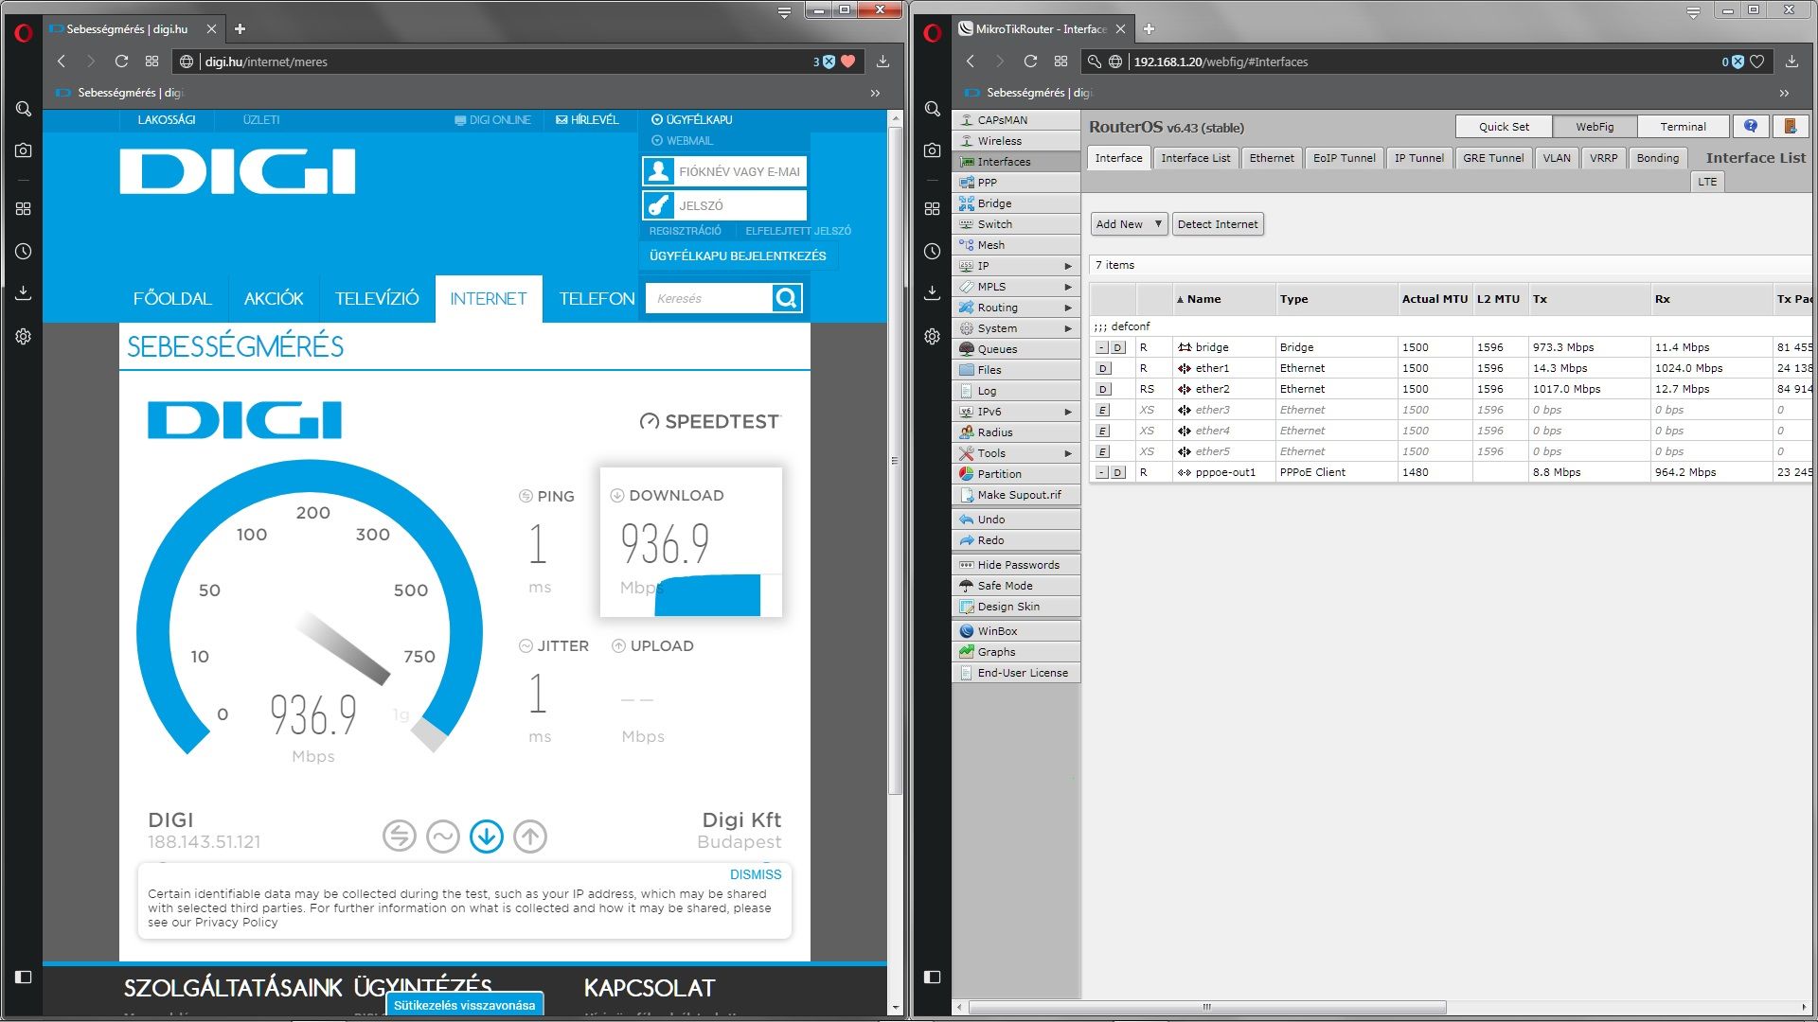Click the search magnifier button on DIGI site
Screen dimensions: 1818x1022
click(x=786, y=298)
